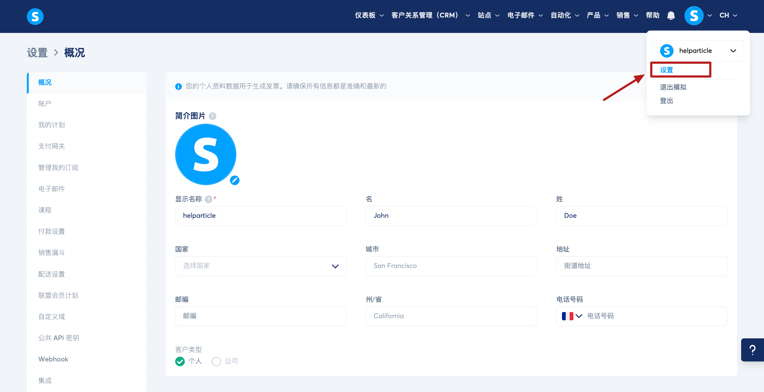Click 登出 to log out
764x392 pixels.
coord(666,101)
